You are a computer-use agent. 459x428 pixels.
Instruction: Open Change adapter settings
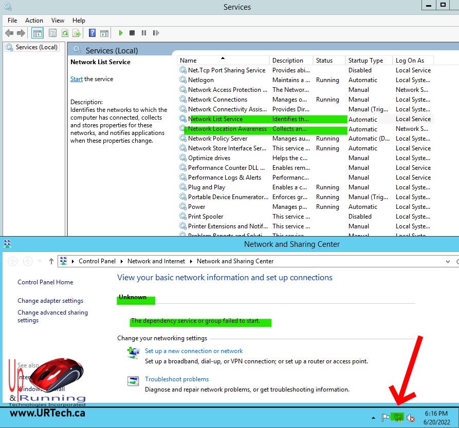(50, 301)
